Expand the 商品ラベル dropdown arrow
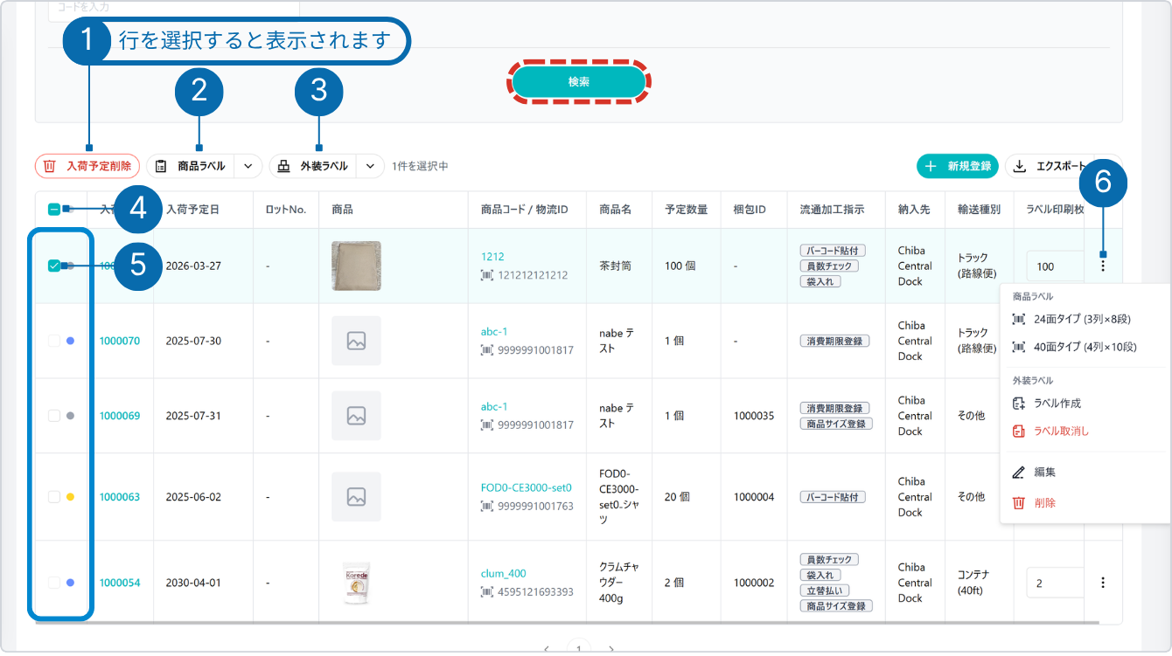This screenshot has width=1172, height=656. click(248, 166)
